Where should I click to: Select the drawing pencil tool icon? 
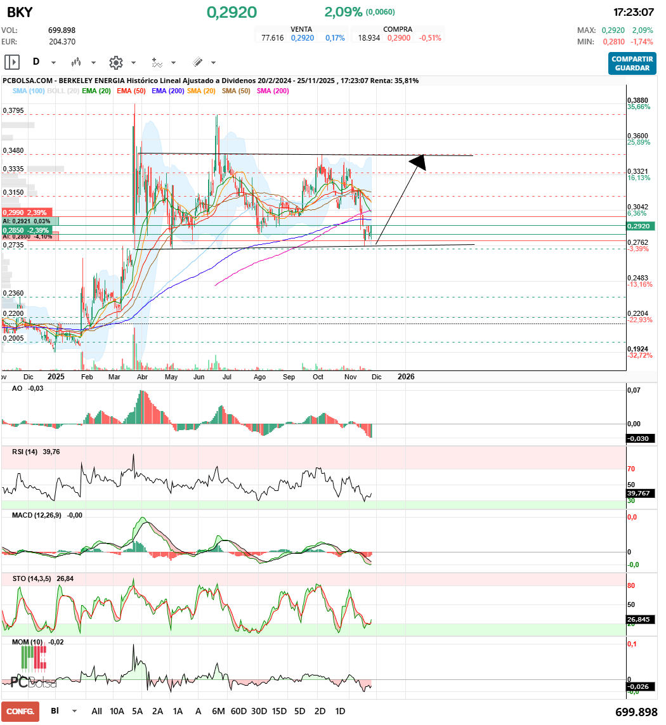pyautogui.click(x=197, y=62)
